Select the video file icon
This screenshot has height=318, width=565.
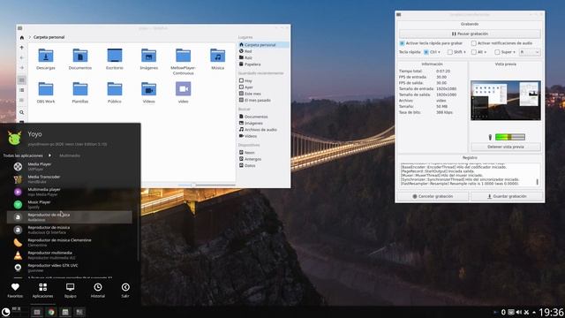(x=183, y=89)
